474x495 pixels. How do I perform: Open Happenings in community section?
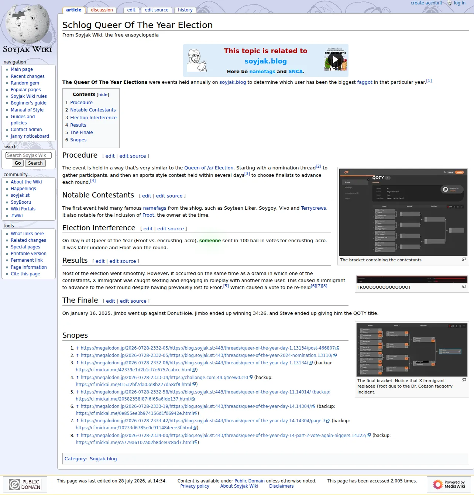(23, 189)
